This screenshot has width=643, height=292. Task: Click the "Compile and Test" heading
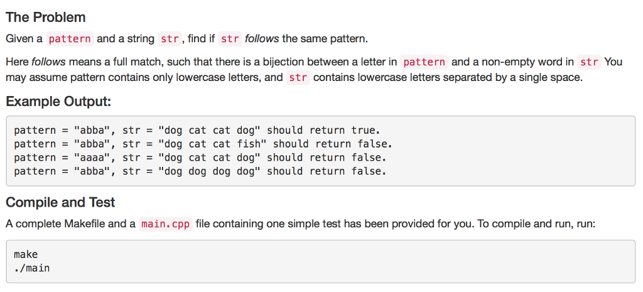[x=60, y=202]
